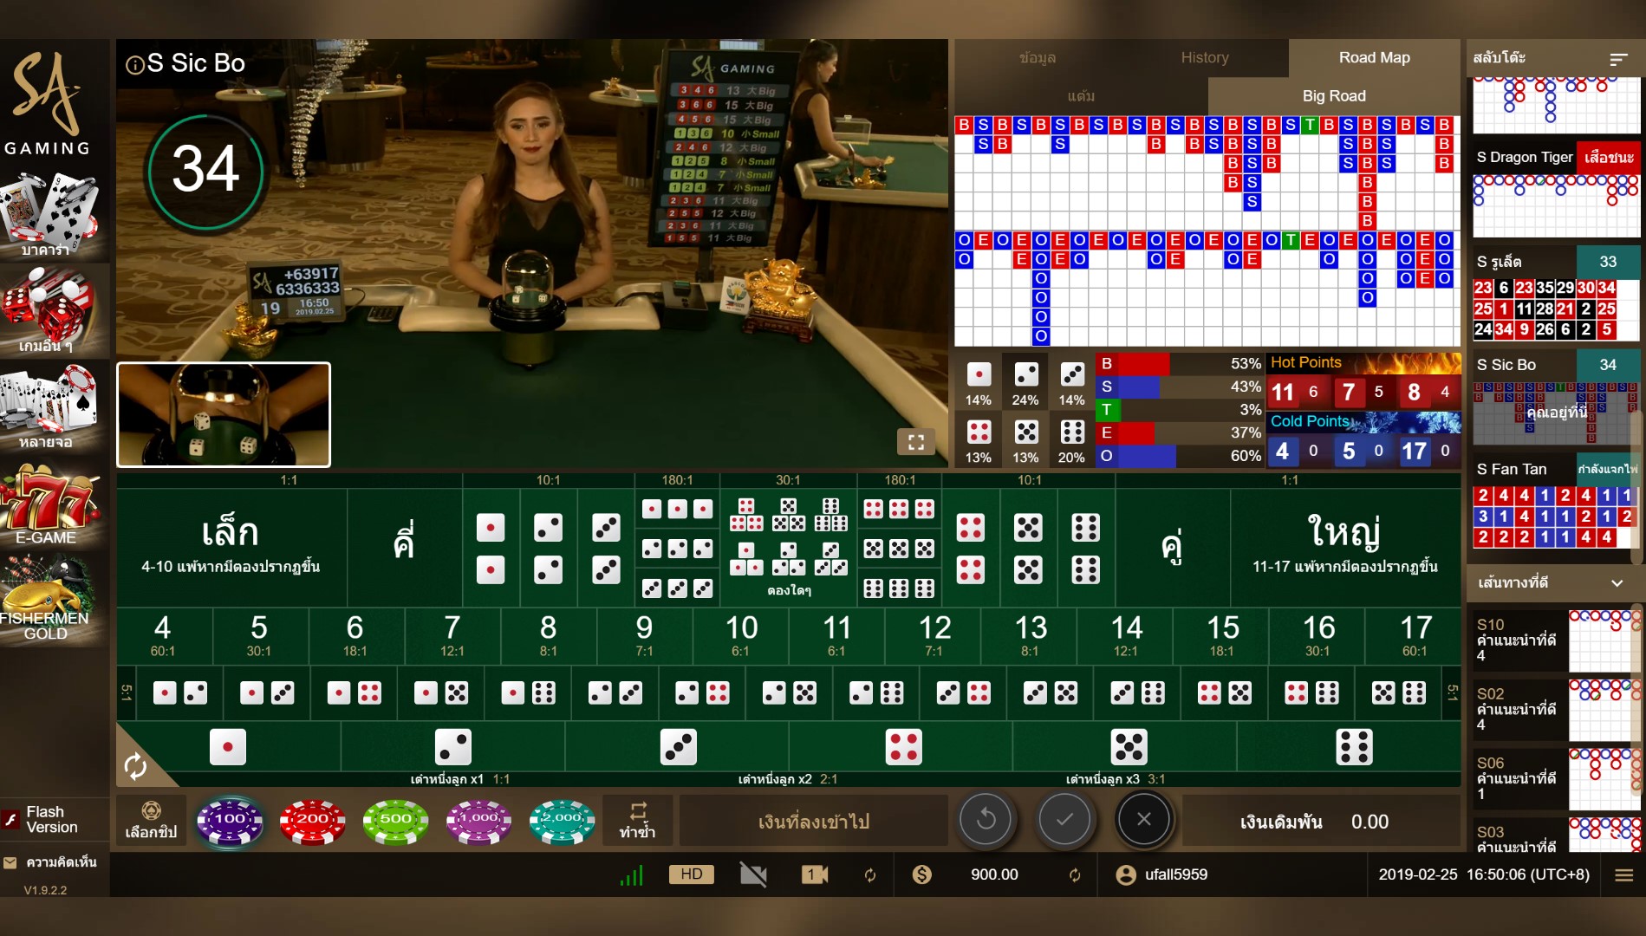Open the hamburger menu in status bar
This screenshot has height=936, width=1646.
1623,875
